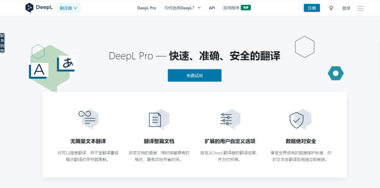Click the 登录 link
Viewport: 380px width, 188px height.
(x=346, y=8)
